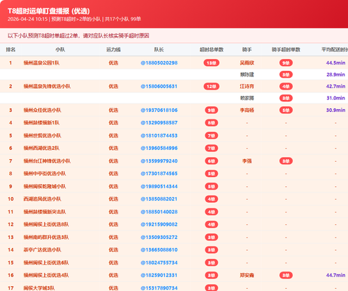
Task: Click rider 江诗育's 4单 badge
Action: pos(286,86)
